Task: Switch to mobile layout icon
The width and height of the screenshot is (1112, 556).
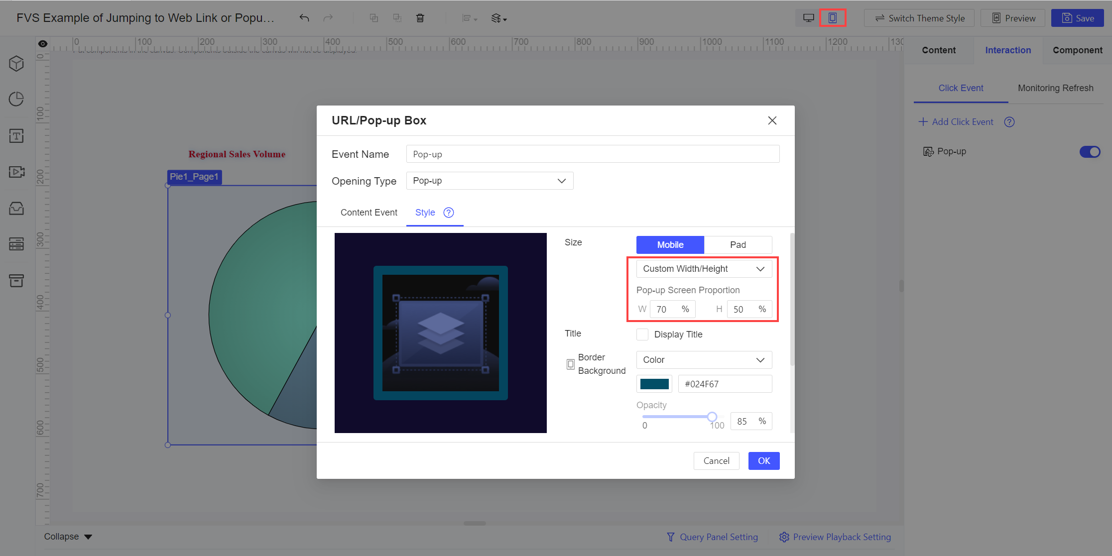Action: click(x=832, y=18)
